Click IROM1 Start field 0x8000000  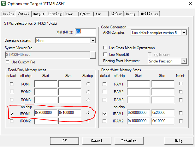pyautogui.click(x=46, y=113)
